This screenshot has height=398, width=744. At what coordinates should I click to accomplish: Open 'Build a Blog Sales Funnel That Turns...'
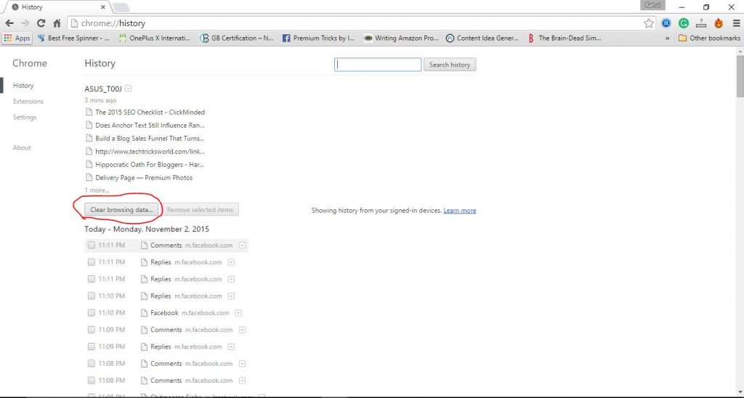tap(150, 139)
